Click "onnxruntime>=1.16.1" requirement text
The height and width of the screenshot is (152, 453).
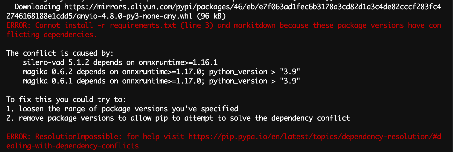178,62
